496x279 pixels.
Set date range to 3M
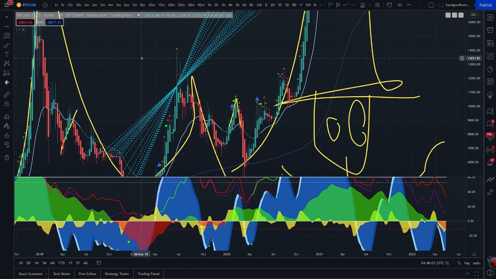(x=44, y=263)
